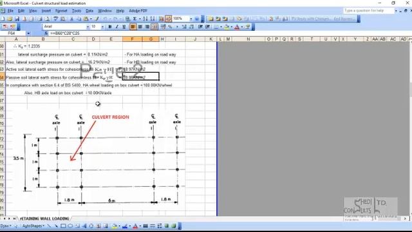Open the Insert menu

[x=46, y=11]
